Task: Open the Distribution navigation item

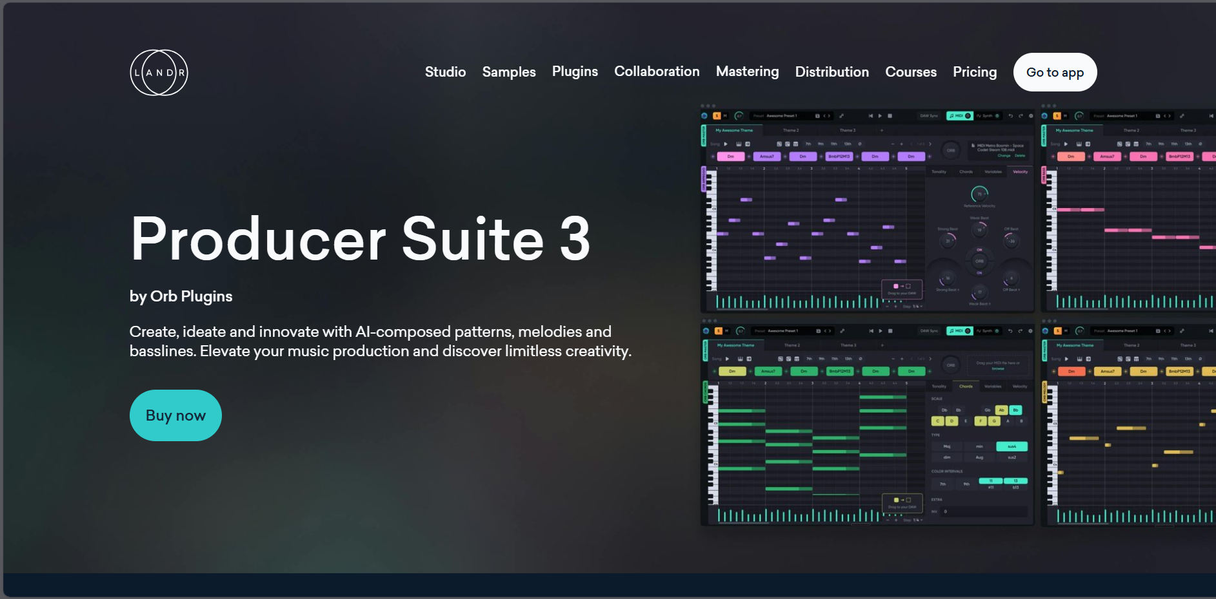Action: [832, 72]
